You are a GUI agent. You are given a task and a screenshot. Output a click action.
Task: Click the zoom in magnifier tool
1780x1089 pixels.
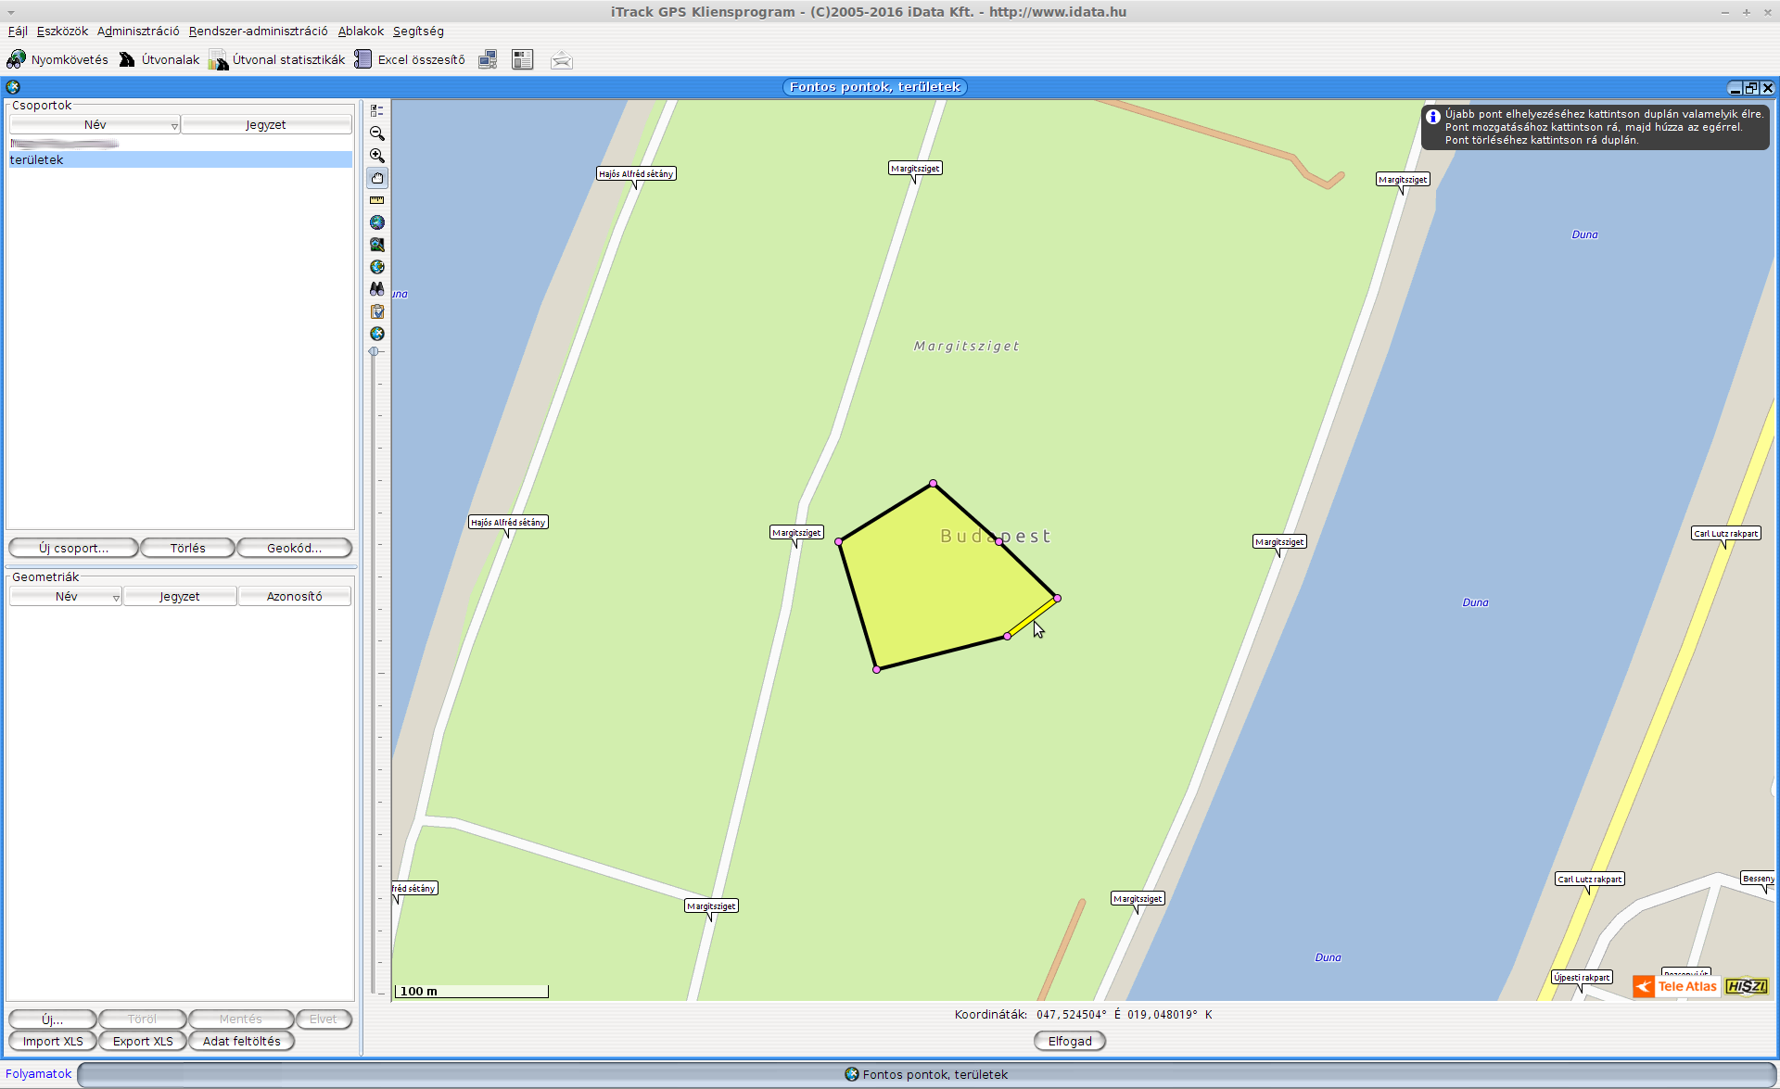click(376, 156)
